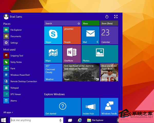Screen dimensions: 154x123
Task: Click the Get started tile
Action: [62, 107]
